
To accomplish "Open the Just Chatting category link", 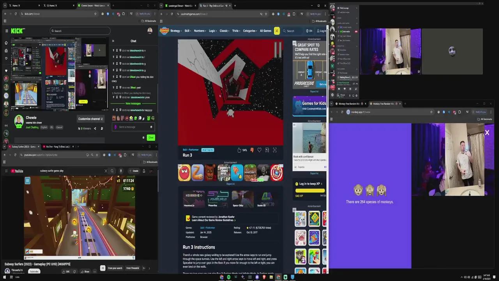I will [x=32, y=127].
